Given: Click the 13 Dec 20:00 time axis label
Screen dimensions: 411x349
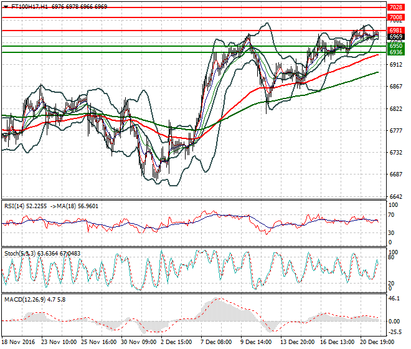Looking at the screenshot, I should coord(298,342).
